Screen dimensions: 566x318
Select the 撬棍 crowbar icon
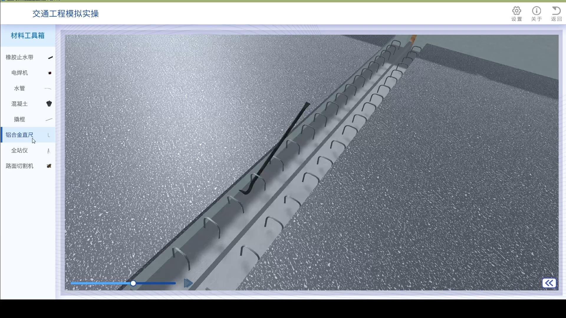tap(49, 120)
